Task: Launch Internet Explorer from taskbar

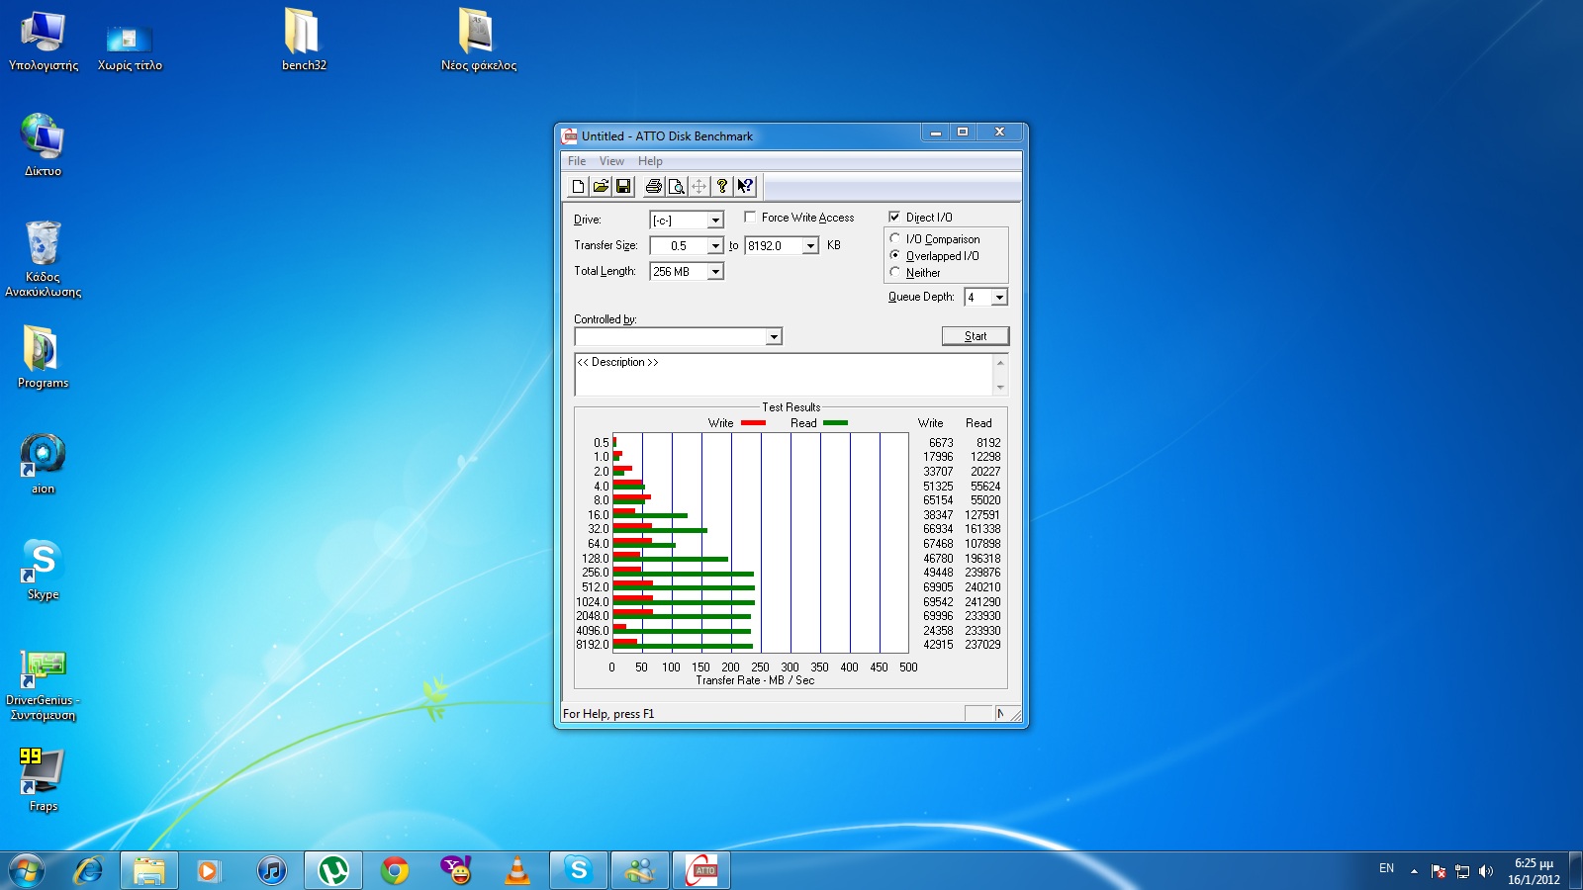Action: coord(89,871)
